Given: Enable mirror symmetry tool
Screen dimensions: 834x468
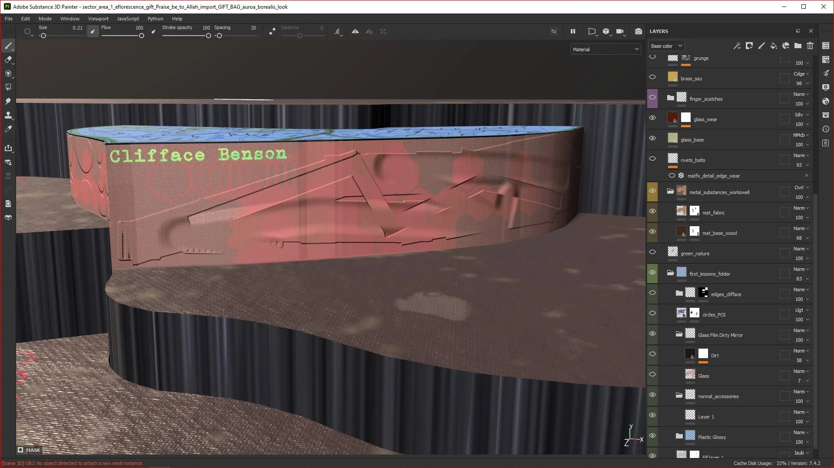Looking at the screenshot, I should (x=355, y=31).
